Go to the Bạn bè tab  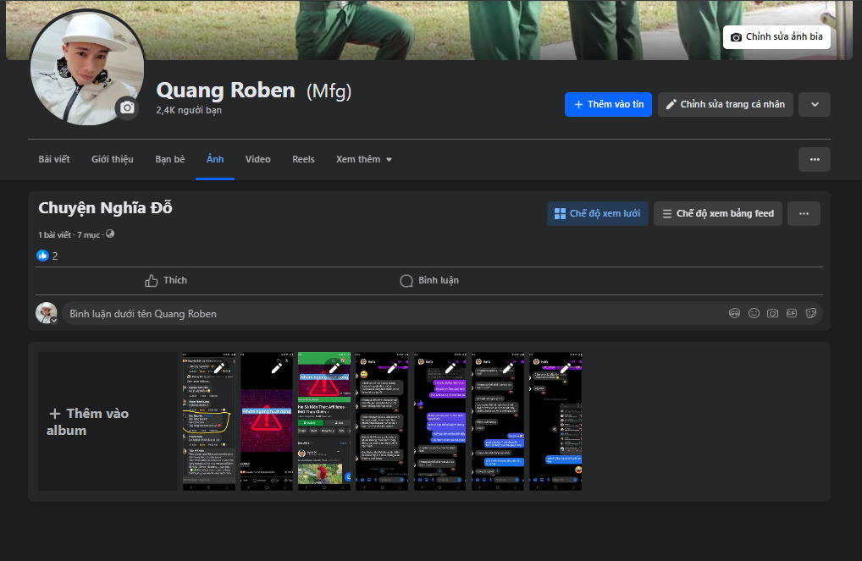[169, 159]
